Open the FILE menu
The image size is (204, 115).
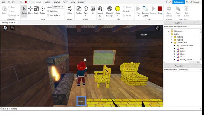pyautogui.click(x=4, y=2)
